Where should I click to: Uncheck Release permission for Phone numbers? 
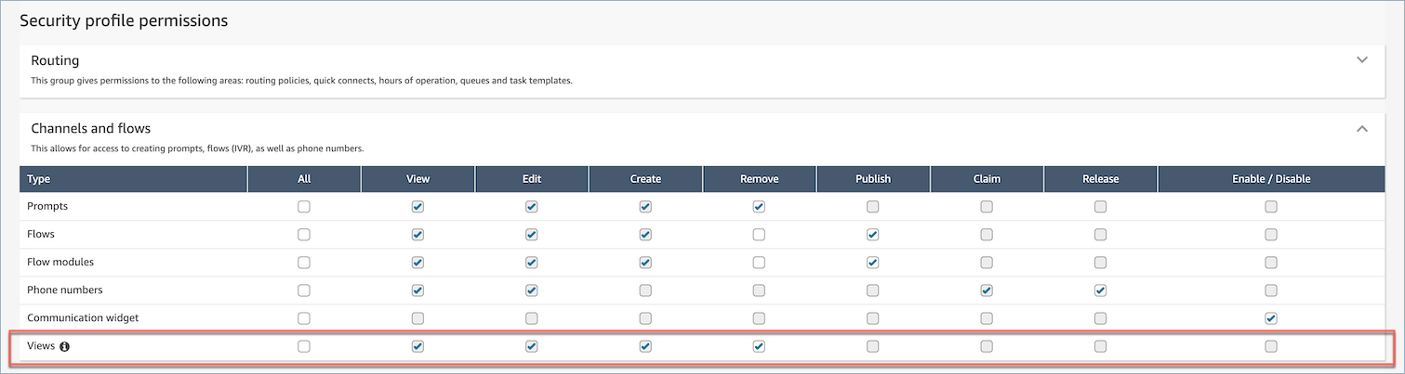(x=1100, y=290)
